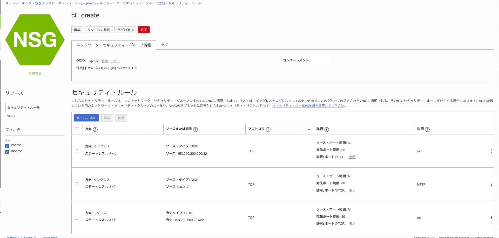Click the ルールの追加 button
The width and height of the screenshot is (499, 238).
coord(86,118)
